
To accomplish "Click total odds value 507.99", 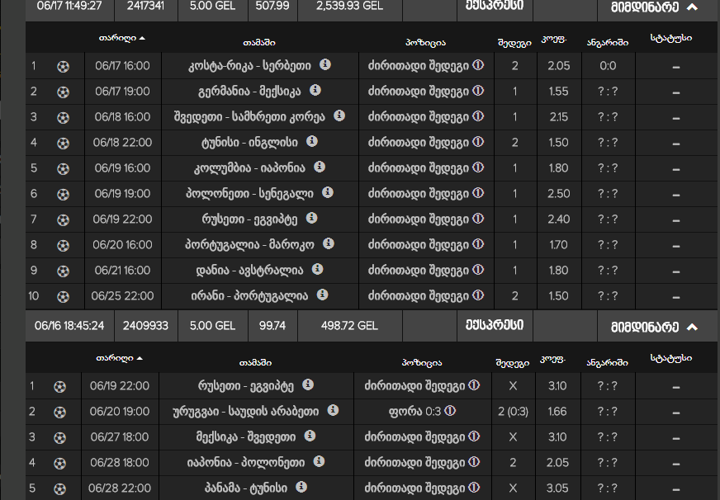I will (272, 6).
